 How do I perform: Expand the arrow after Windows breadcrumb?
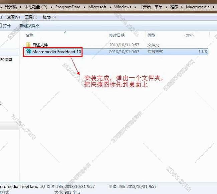click(x=135, y=7)
